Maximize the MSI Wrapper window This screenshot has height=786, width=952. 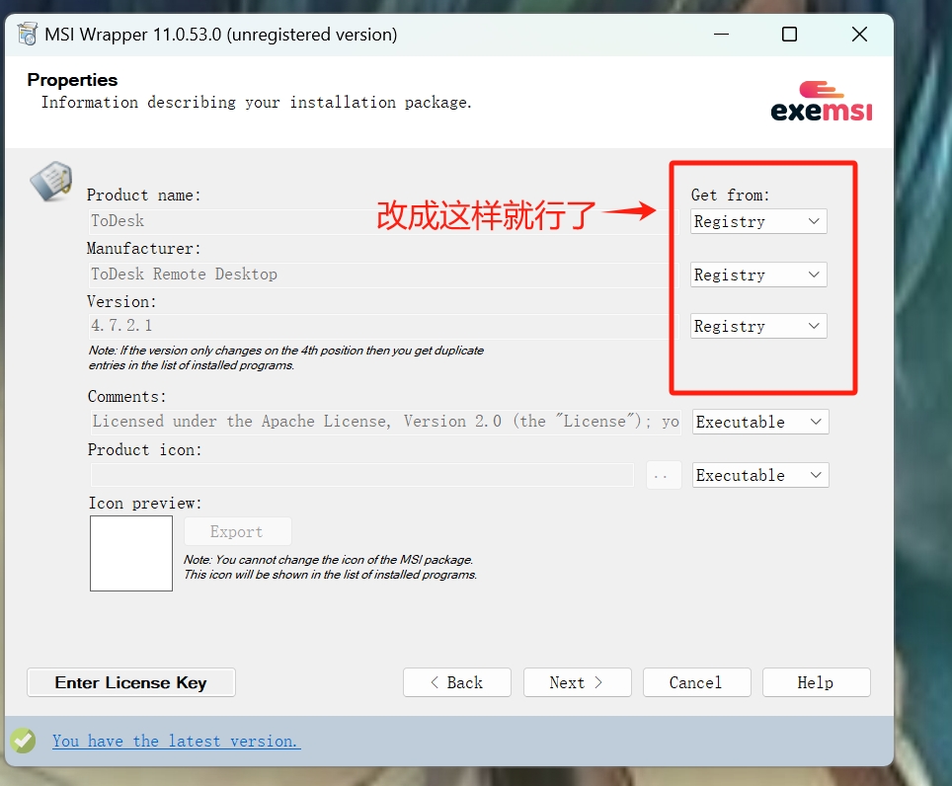point(789,35)
